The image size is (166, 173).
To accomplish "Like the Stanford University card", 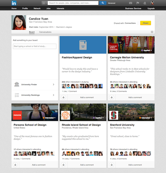I will [112, 165].
